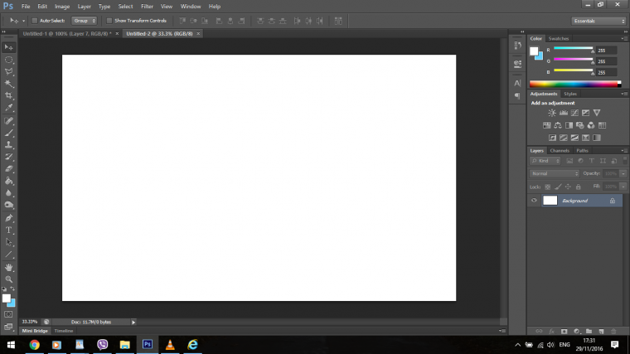Toggle pixel layer filter in Layers panel
The width and height of the screenshot is (630, 354).
tap(569, 161)
